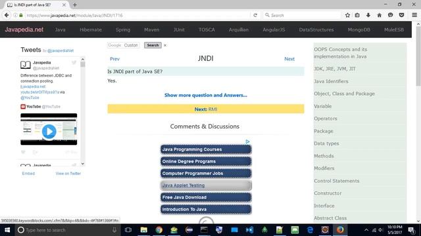Open the Java Programming Courses ad link
Screen dimensions: 421x236
tap(206, 149)
